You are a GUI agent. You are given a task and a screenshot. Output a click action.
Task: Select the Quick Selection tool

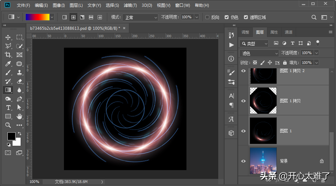[x=19, y=46]
